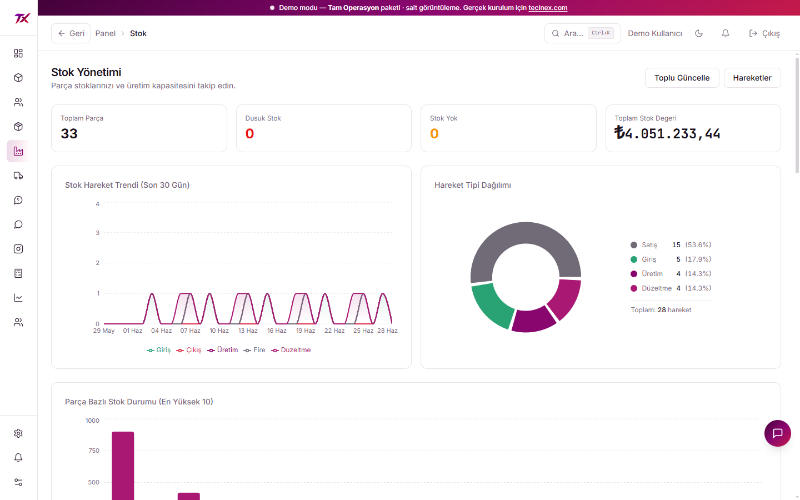Click the Stok breadcrumb item
800x500 pixels.
[x=138, y=33]
